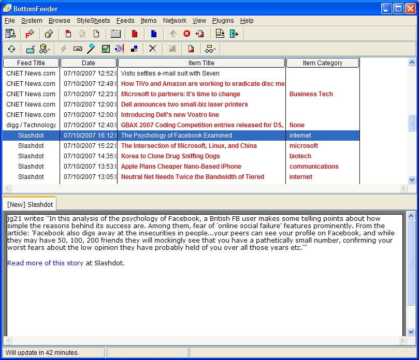Open the Plugins menu
This screenshot has height=360, width=419.
point(223,21)
